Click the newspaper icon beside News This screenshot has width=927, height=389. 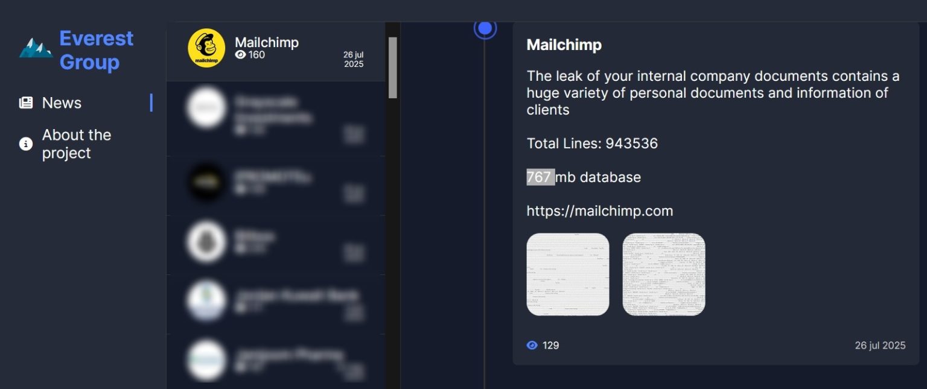[25, 103]
